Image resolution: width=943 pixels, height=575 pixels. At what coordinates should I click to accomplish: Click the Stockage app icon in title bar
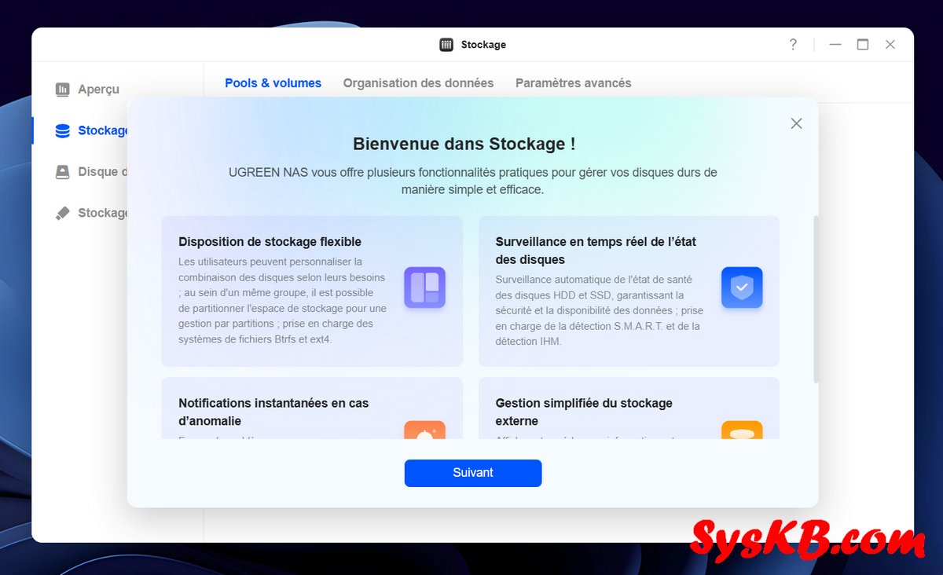click(446, 45)
